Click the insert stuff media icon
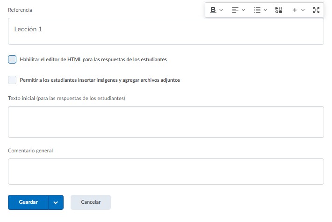The width and height of the screenshot is (332, 222). [279, 10]
